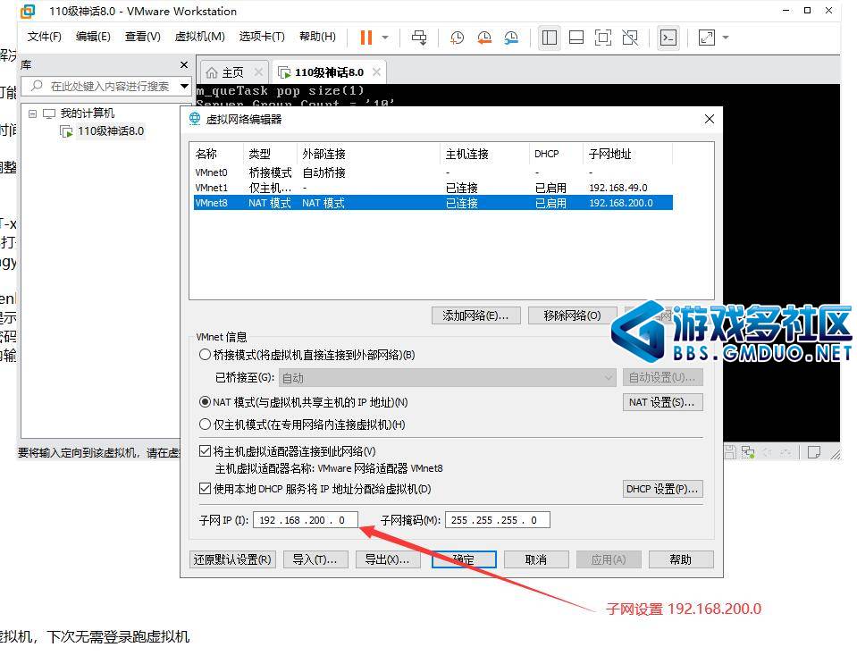
Task: Click the Send Ctrl+Alt+Del toolbar icon
Action: [419, 38]
